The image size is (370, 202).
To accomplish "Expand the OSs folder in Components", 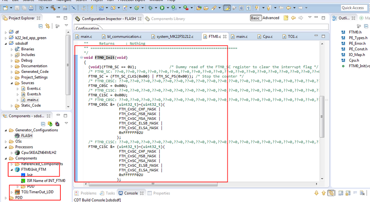I will (x=6, y=141).
